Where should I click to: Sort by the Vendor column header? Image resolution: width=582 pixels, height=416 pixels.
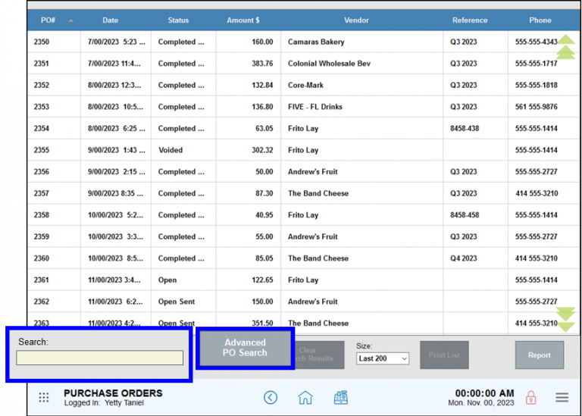tap(356, 20)
